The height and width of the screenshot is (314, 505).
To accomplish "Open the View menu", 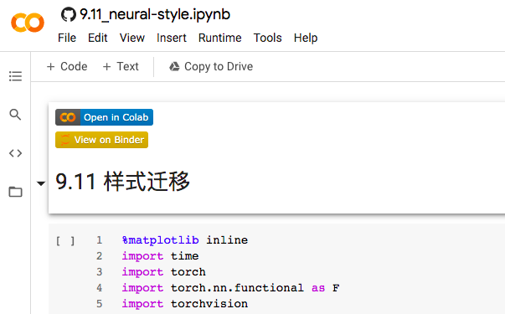I will (132, 38).
